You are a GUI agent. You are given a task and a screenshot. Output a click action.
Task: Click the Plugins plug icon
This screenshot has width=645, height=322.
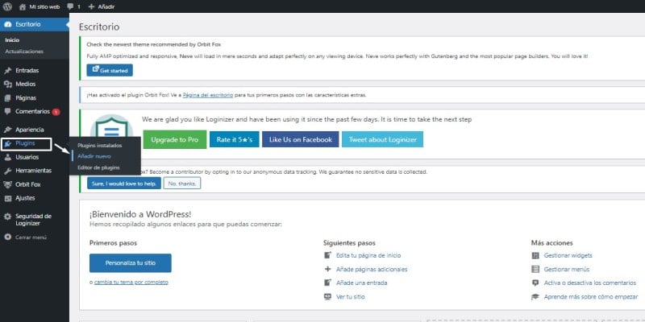[7, 144]
